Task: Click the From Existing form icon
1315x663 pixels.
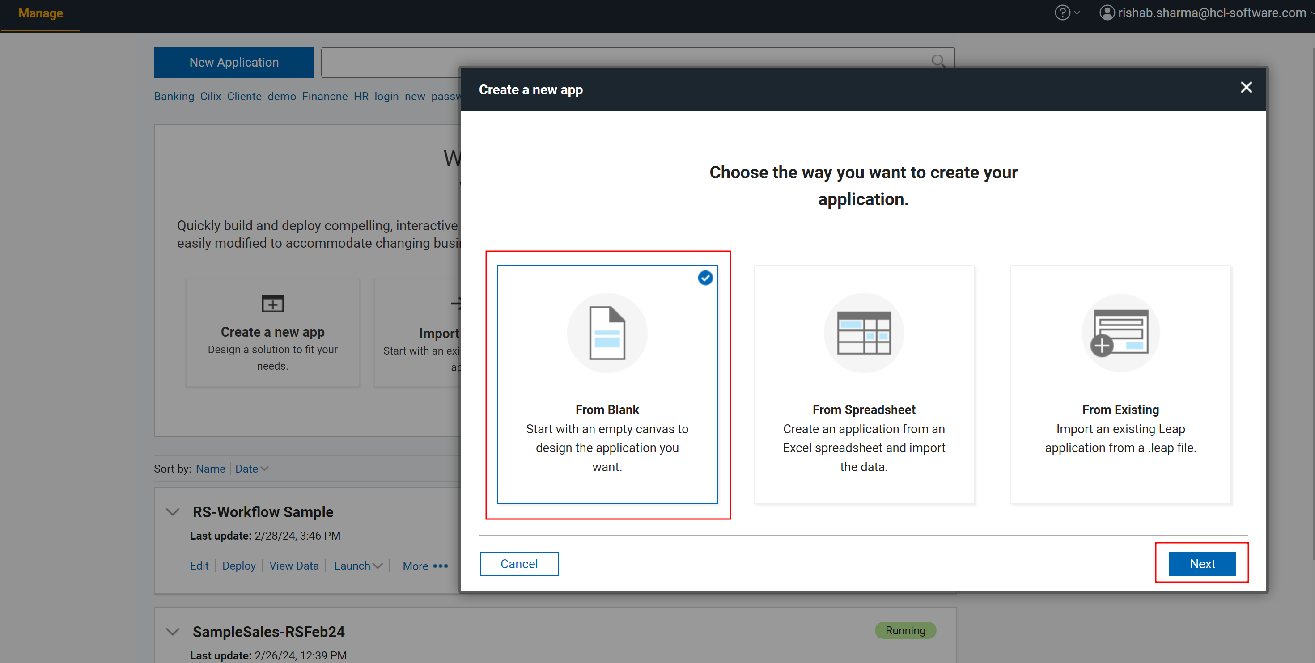Action: pyautogui.click(x=1120, y=333)
